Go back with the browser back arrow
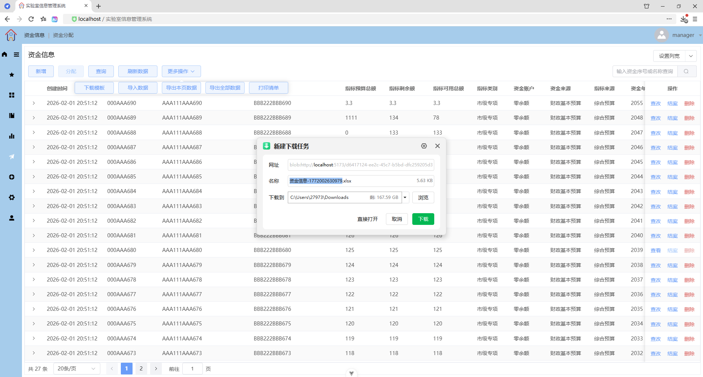The height and width of the screenshot is (377, 703). 7,19
